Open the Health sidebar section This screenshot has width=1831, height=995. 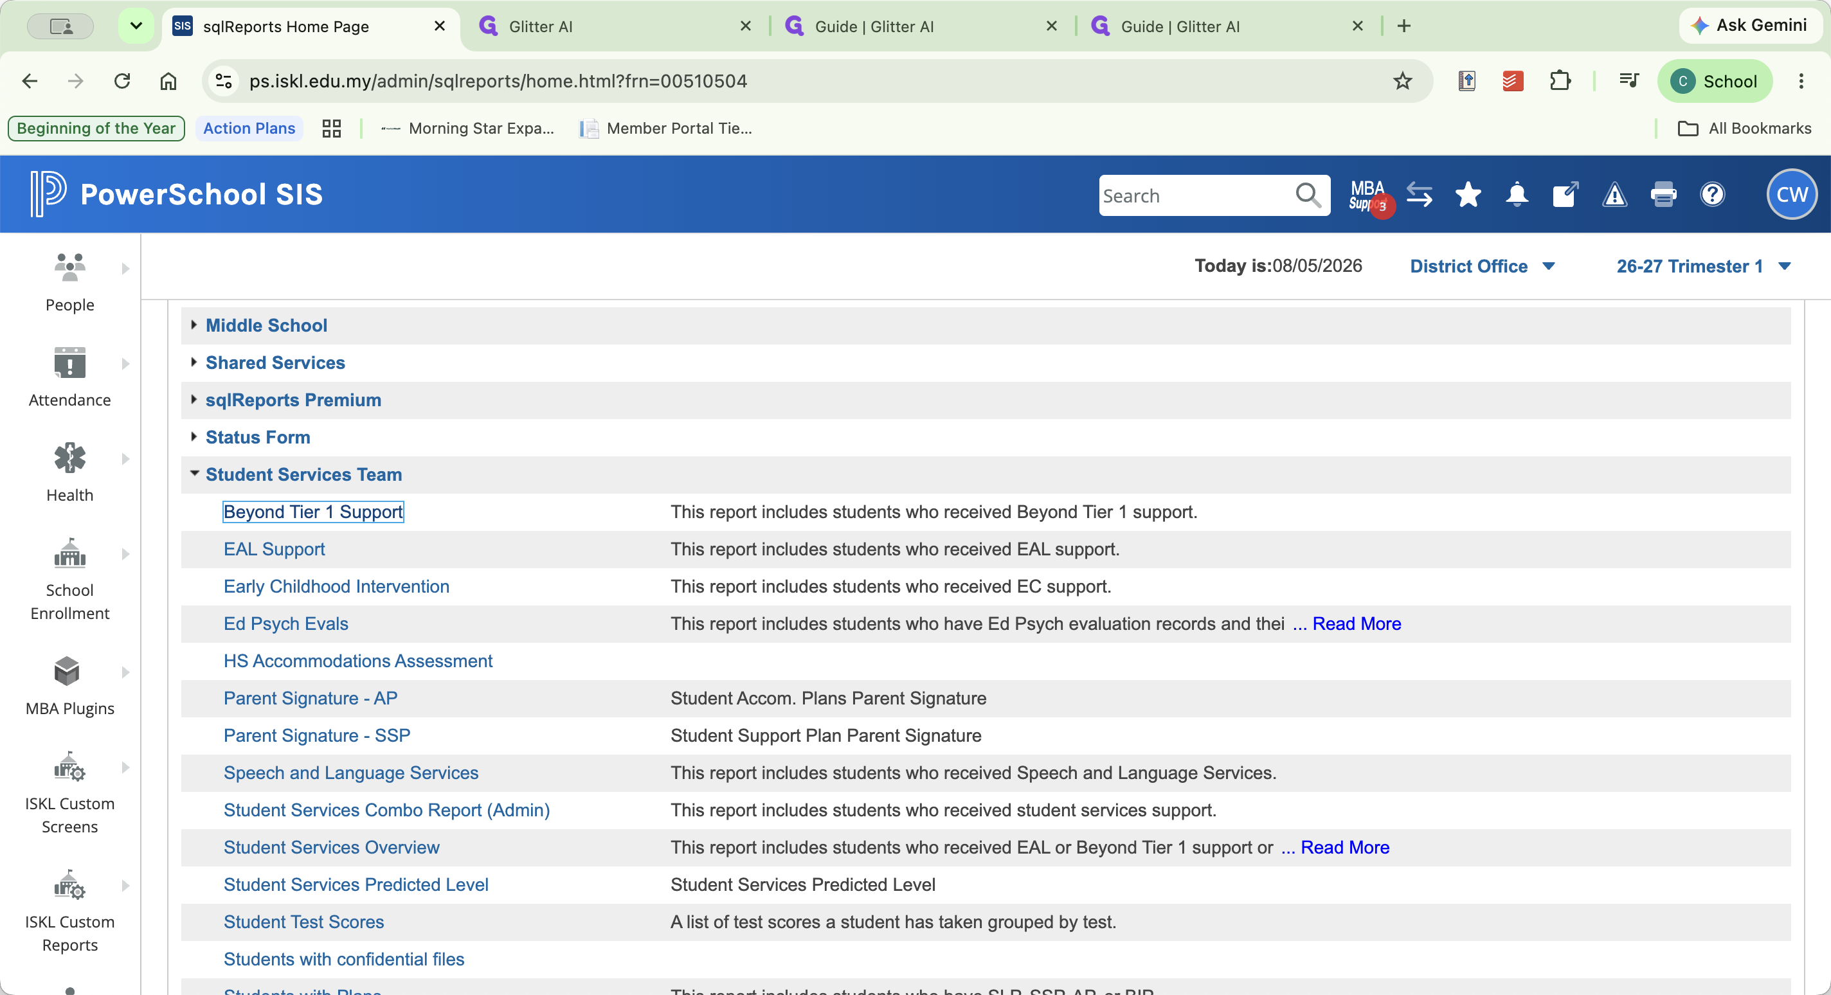click(69, 472)
